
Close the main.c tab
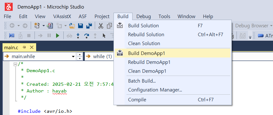coord(32,47)
